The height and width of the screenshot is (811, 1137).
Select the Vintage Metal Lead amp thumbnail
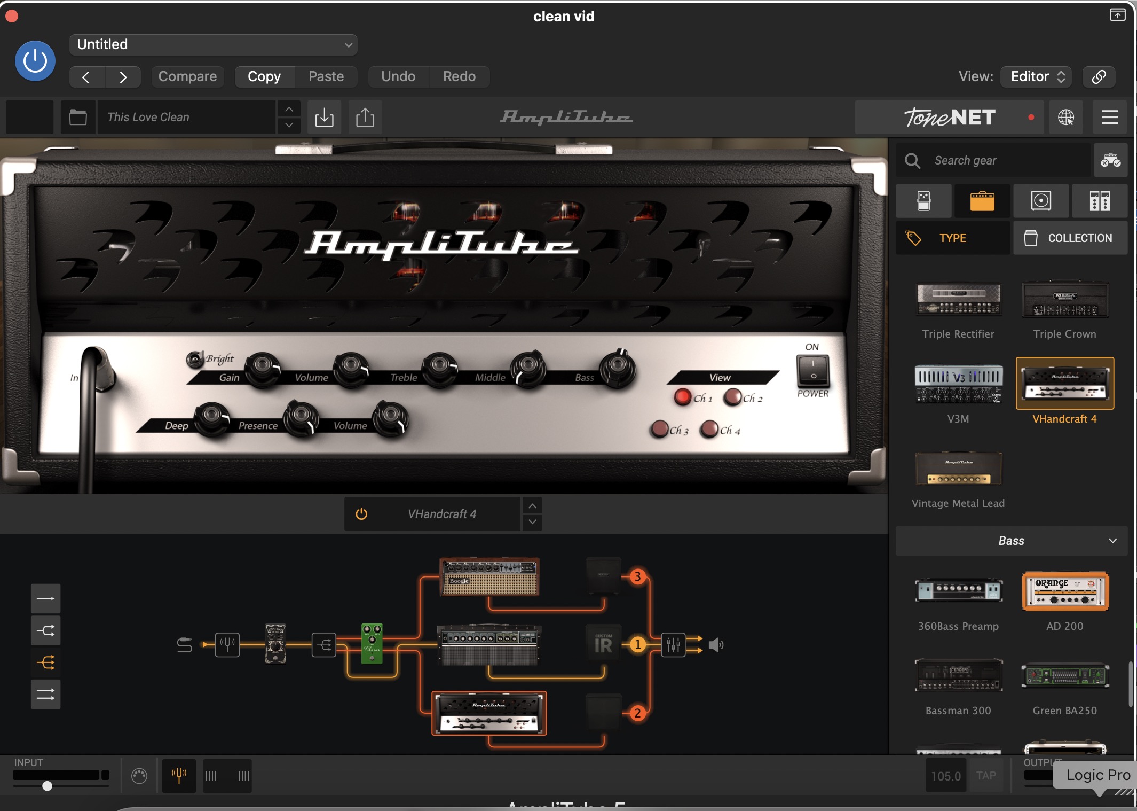click(959, 469)
